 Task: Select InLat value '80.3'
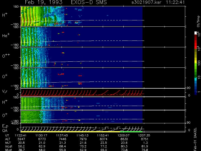pos(124,146)
